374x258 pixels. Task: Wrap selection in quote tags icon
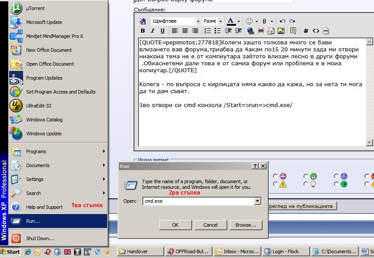[x=293, y=31]
